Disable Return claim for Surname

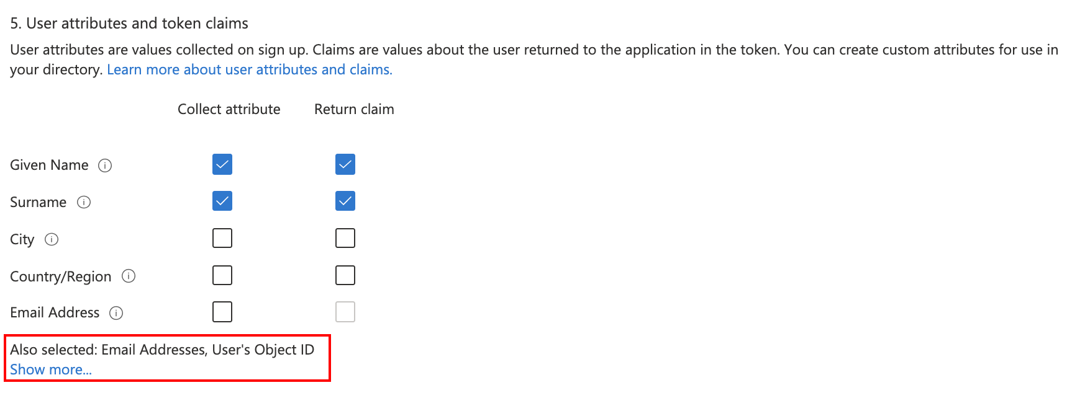(345, 201)
